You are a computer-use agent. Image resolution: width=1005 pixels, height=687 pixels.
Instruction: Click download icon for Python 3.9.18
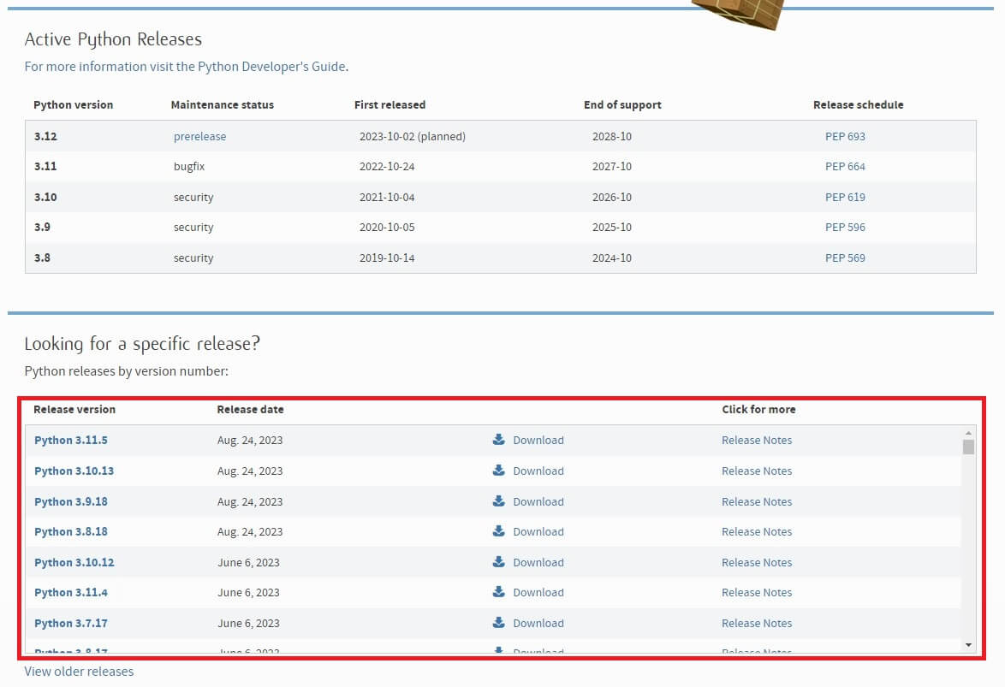(x=499, y=501)
